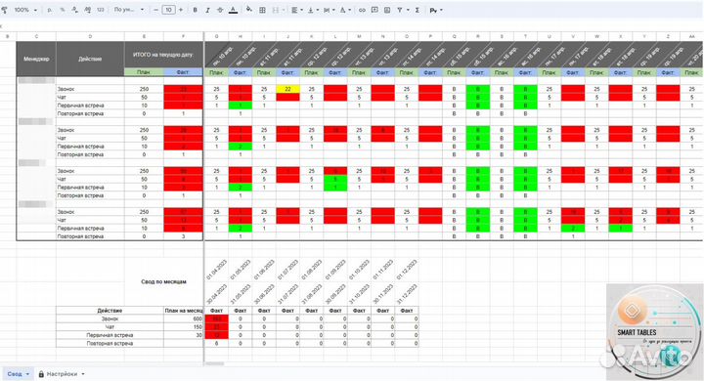
Task: Open the Ру input tools menu
Action: [435, 10]
